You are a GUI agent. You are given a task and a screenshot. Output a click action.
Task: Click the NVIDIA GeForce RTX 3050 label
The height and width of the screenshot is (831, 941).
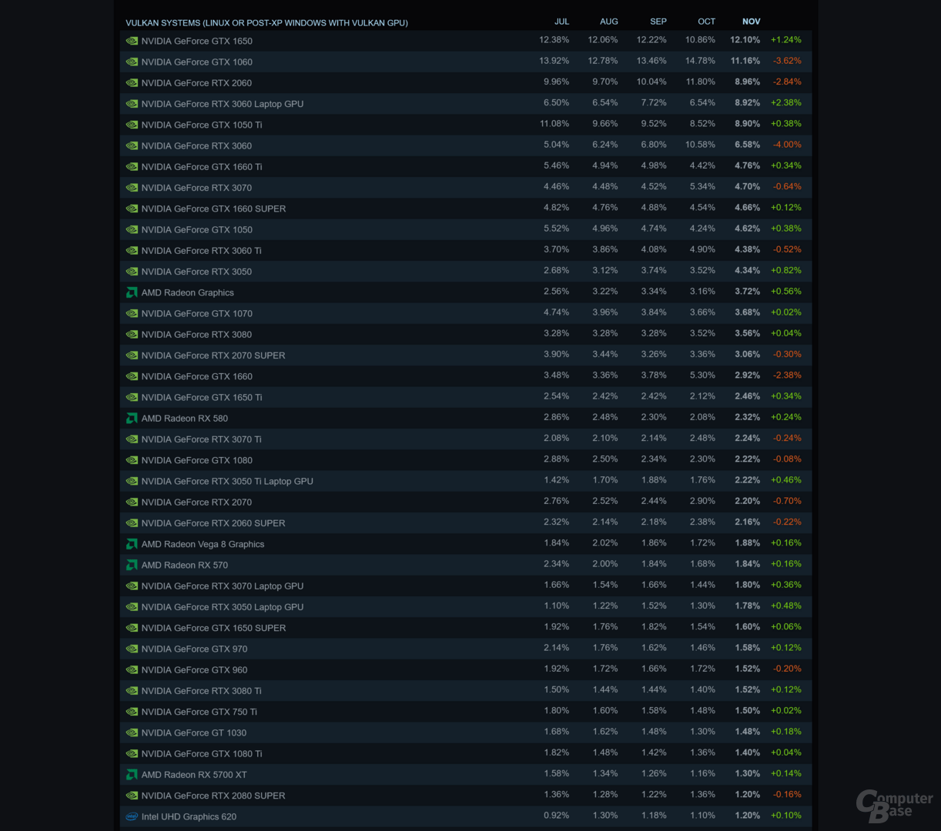coord(196,272)
